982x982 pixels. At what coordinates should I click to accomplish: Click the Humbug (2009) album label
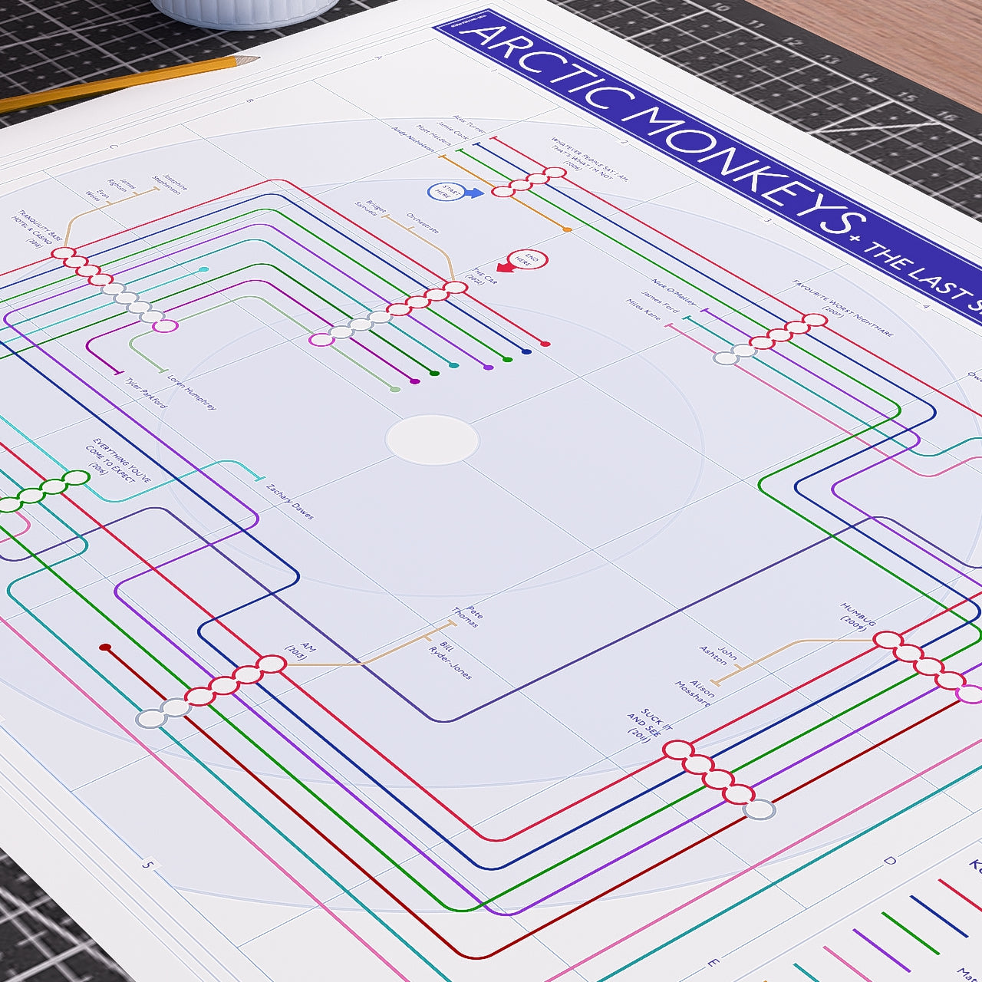[x=858, y=617]
